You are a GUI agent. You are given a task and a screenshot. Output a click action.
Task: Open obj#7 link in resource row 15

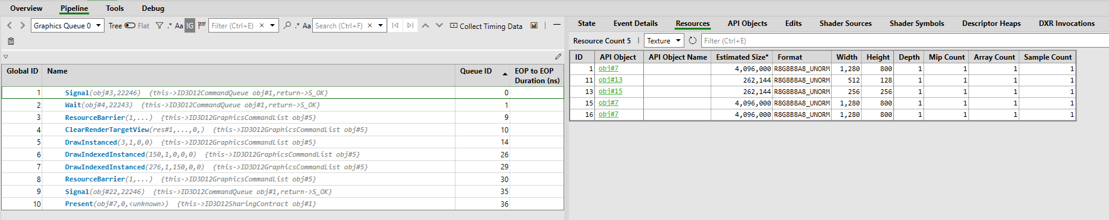pos(608,103)
